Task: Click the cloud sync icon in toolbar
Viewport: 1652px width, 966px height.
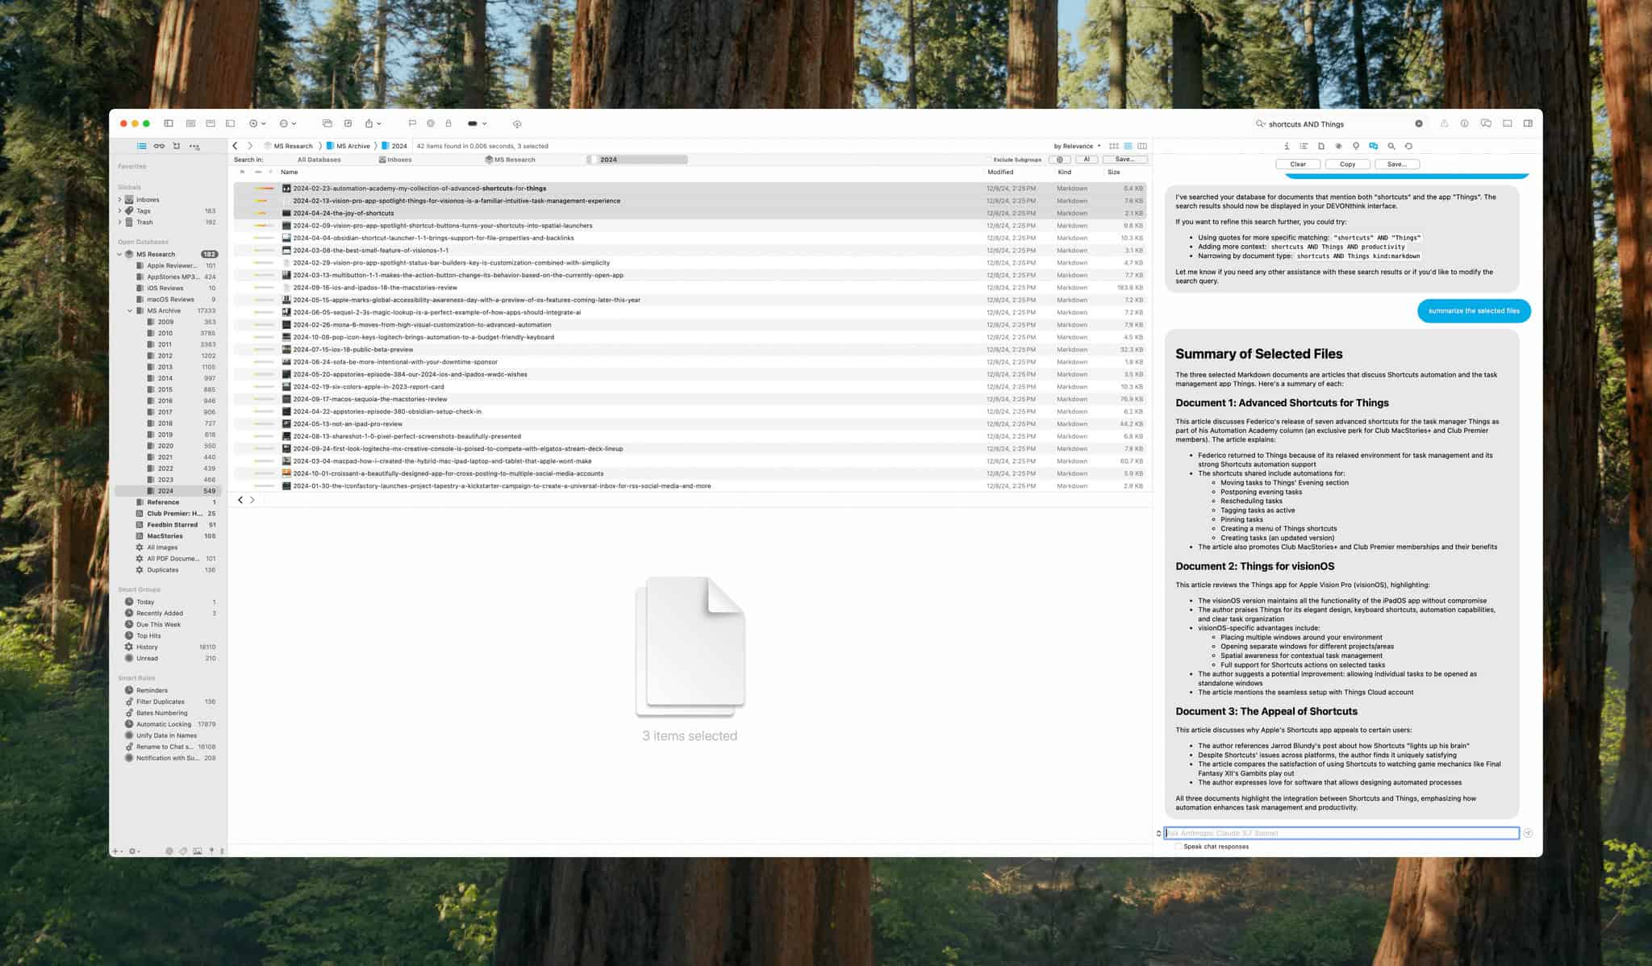Action: click(517, 124)
